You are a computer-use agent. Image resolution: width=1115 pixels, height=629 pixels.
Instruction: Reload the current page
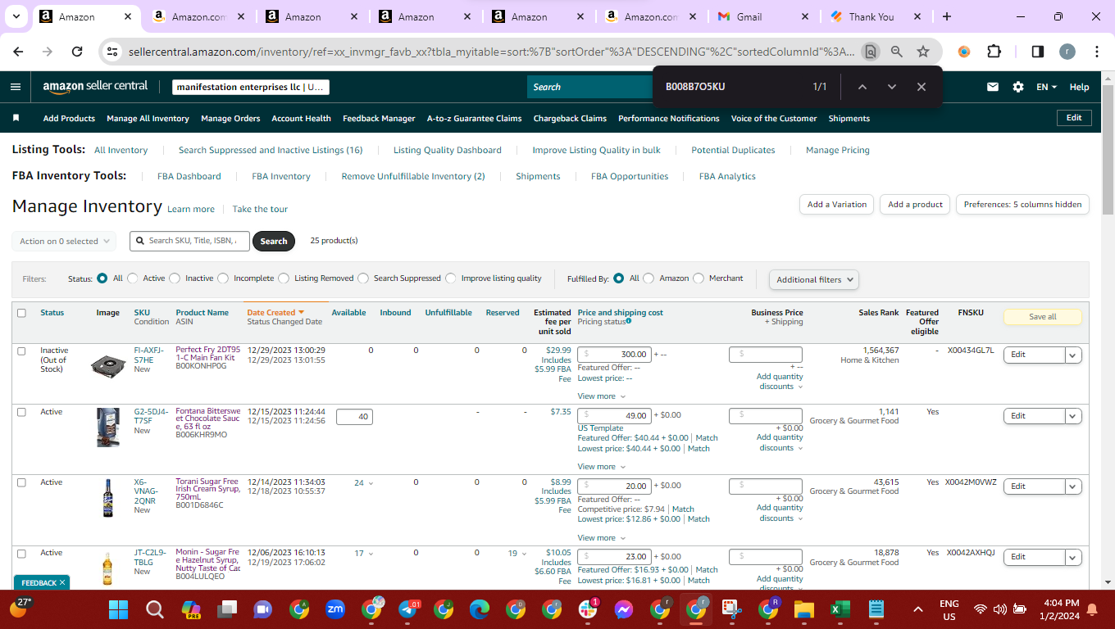point(77,52)
